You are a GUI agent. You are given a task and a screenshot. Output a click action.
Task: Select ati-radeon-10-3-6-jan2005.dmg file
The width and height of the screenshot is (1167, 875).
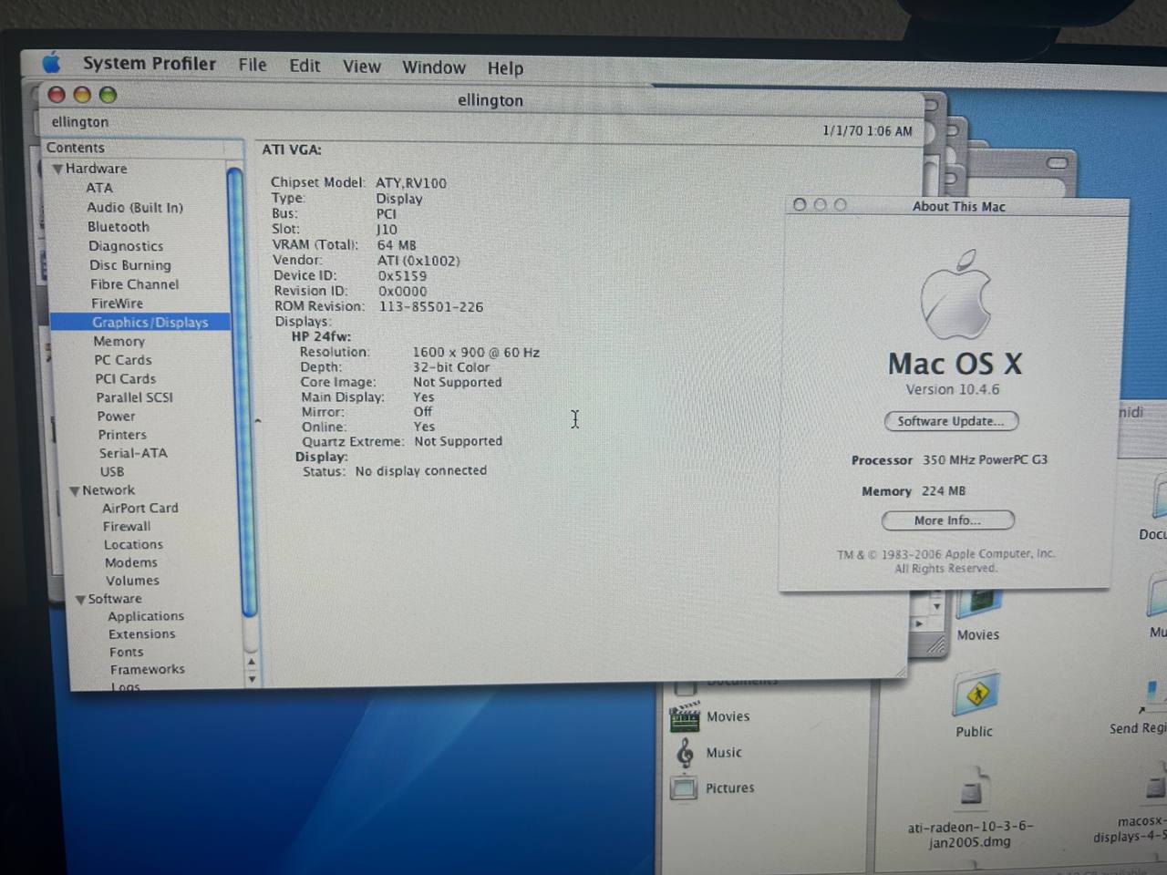tap(970, 808)
